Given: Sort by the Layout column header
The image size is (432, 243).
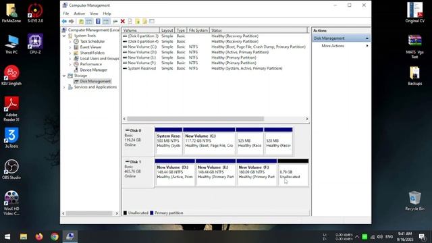Looking at the screenshot, I should 167,30.
